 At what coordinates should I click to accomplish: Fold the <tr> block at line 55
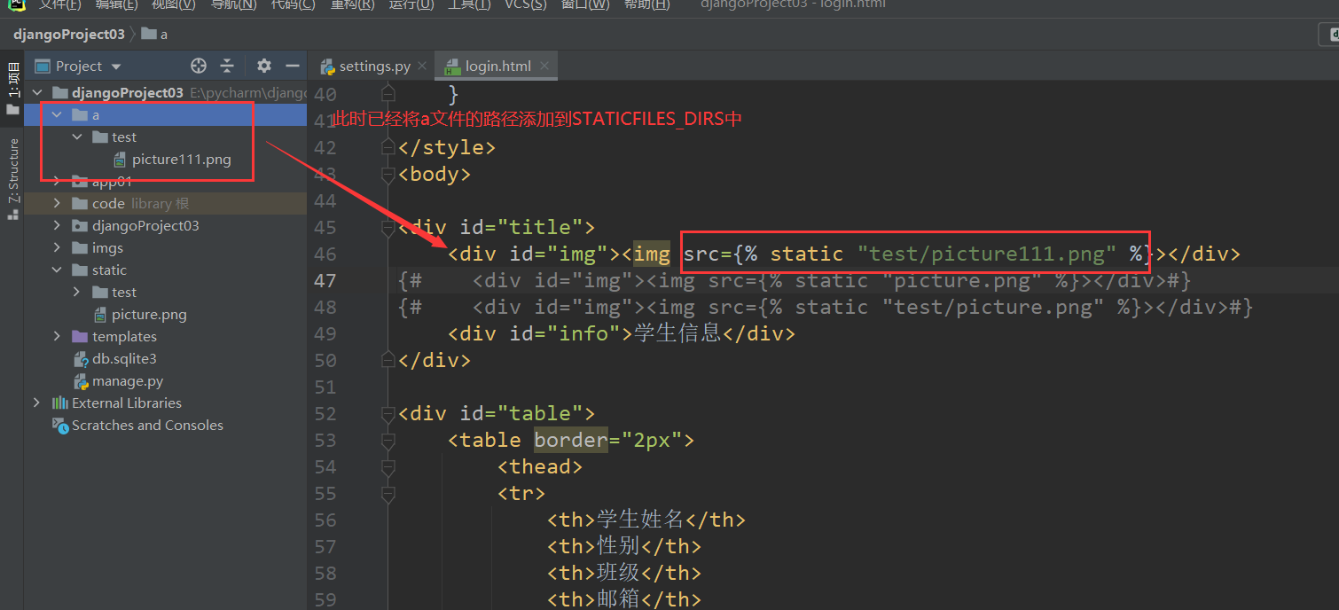(x=388, y=493)
